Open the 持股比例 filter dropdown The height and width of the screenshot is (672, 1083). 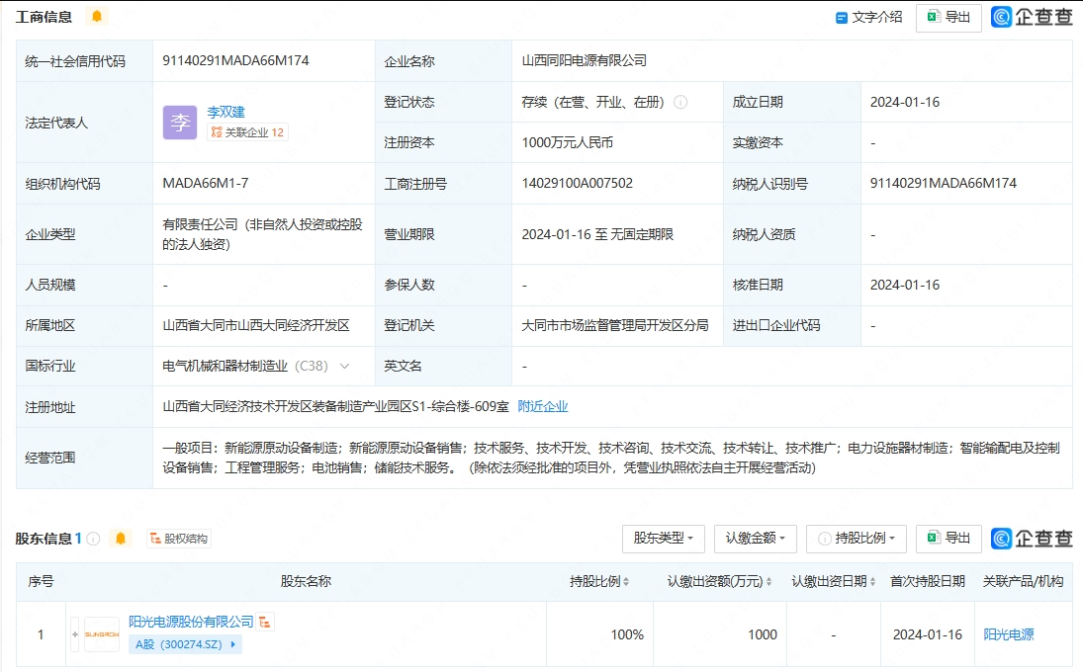[x=857, y=539]
